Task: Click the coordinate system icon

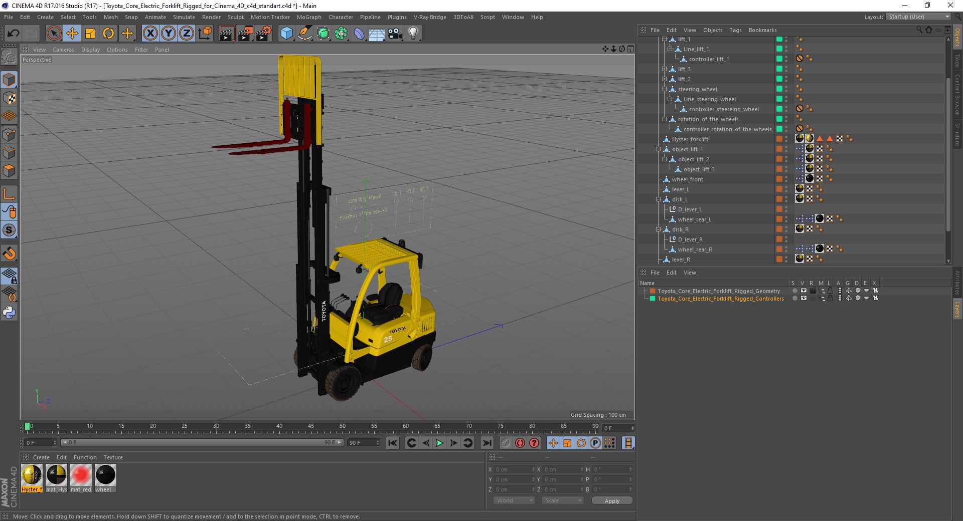Action: click(205, 34)
